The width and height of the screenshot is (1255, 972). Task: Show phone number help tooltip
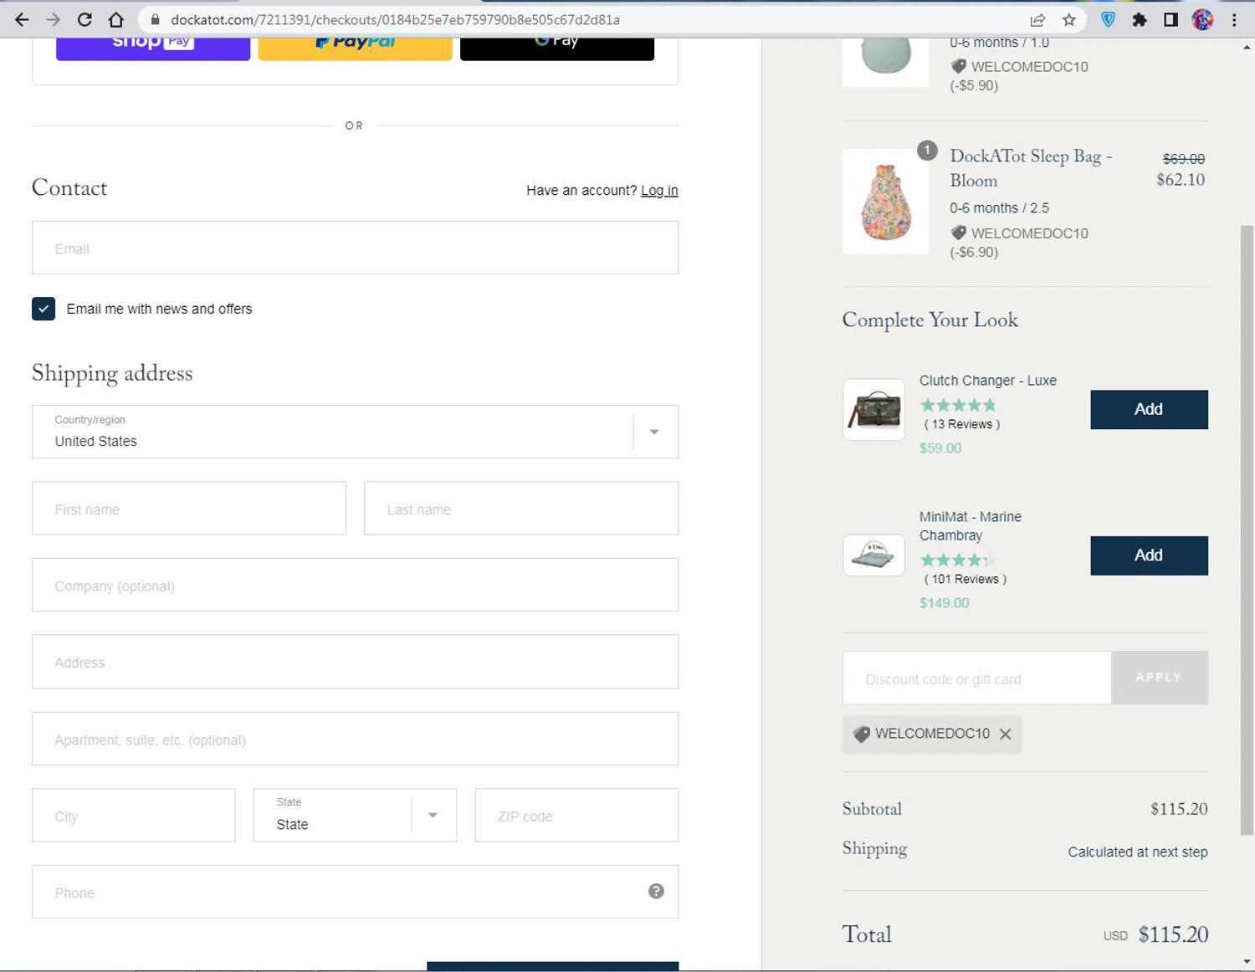click(656, 891)
